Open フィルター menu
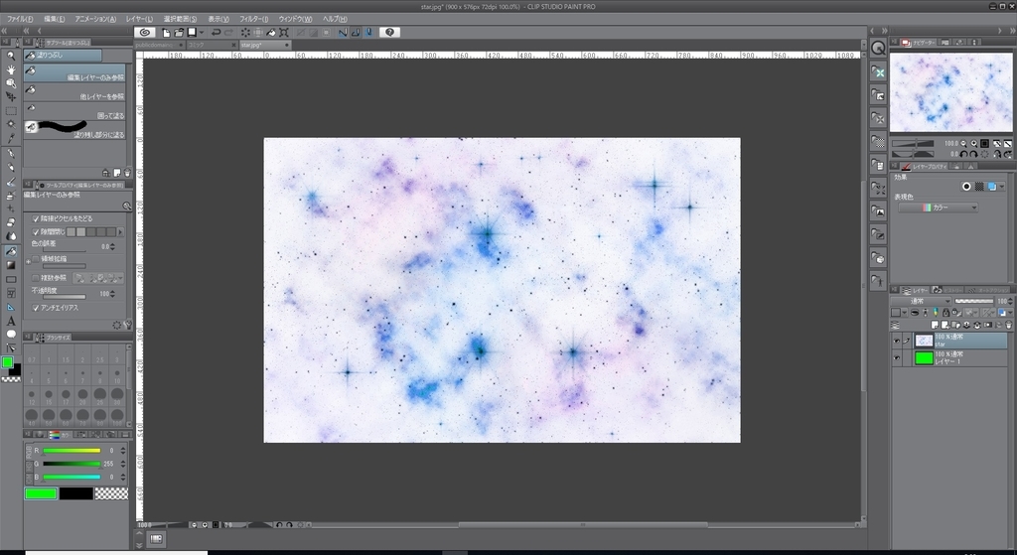This screenshot has width=1017, height=555. pyautogui.click(x=253, y=20)
